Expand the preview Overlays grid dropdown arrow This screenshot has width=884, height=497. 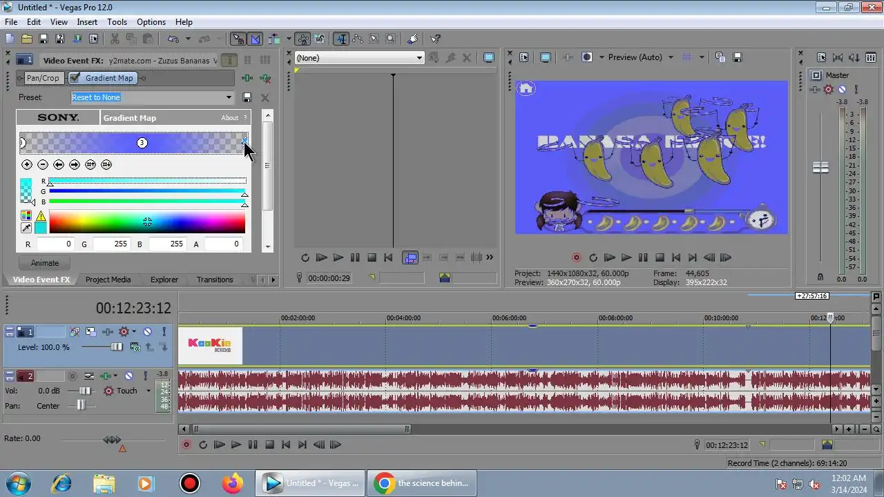pos(702,58)
